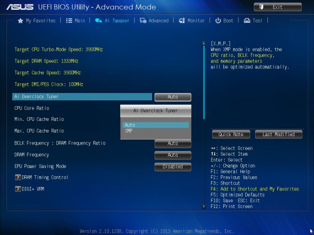
Task: Click the scrollbar up arrow
Action: point(204,43)
